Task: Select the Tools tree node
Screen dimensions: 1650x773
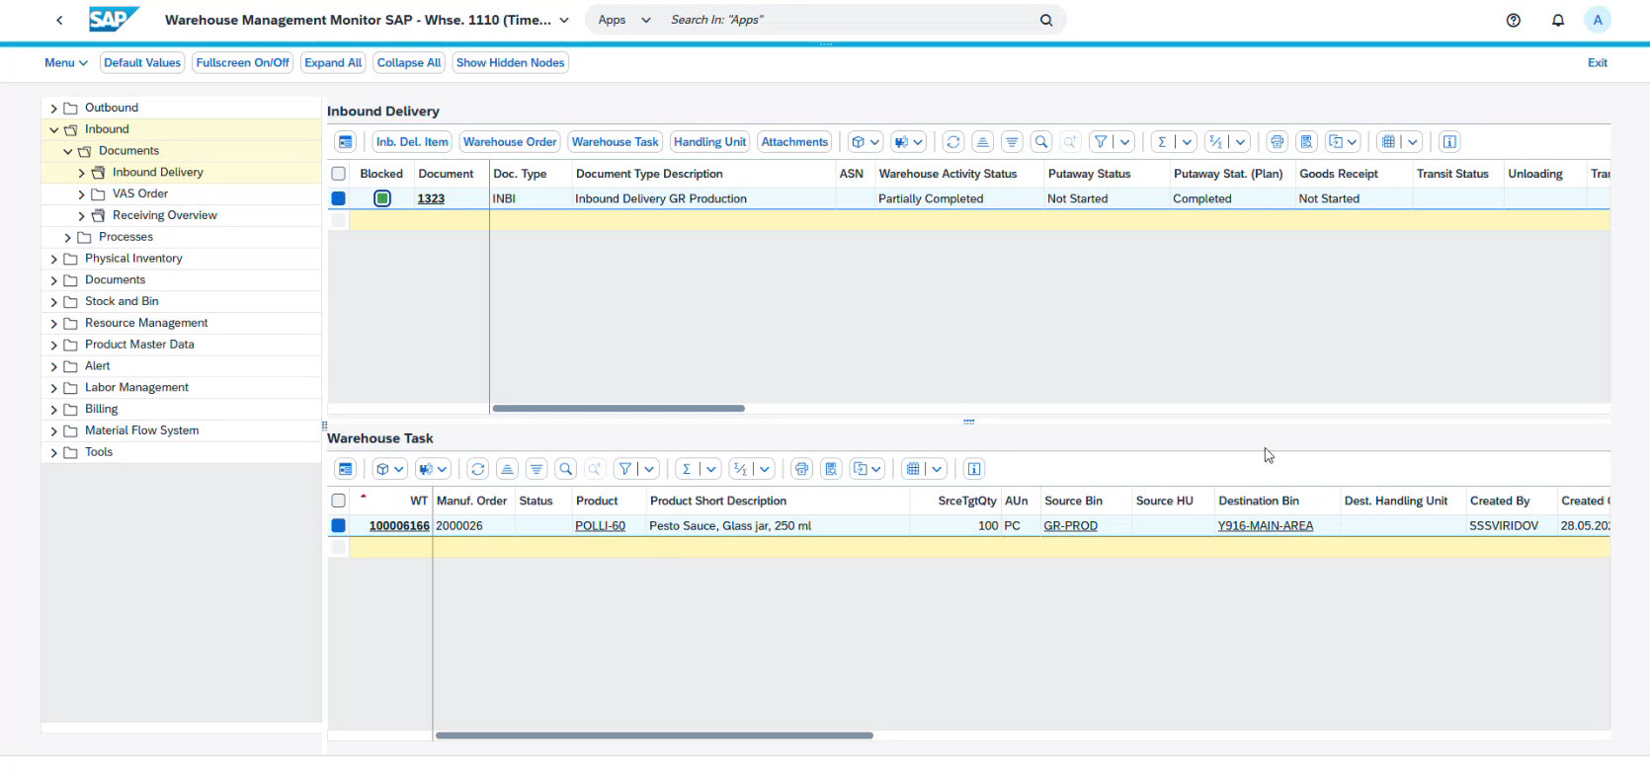Action: coord(99,452)
